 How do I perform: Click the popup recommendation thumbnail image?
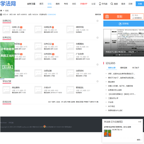point(108,133)
